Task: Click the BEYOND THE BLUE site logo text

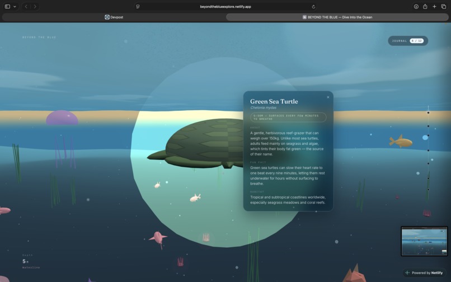Action: point(39,37)
